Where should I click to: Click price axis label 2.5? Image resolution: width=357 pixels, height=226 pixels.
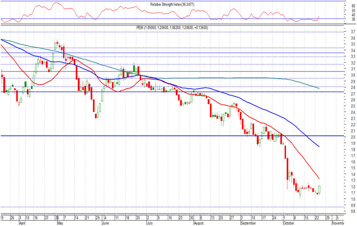[353, 106]
